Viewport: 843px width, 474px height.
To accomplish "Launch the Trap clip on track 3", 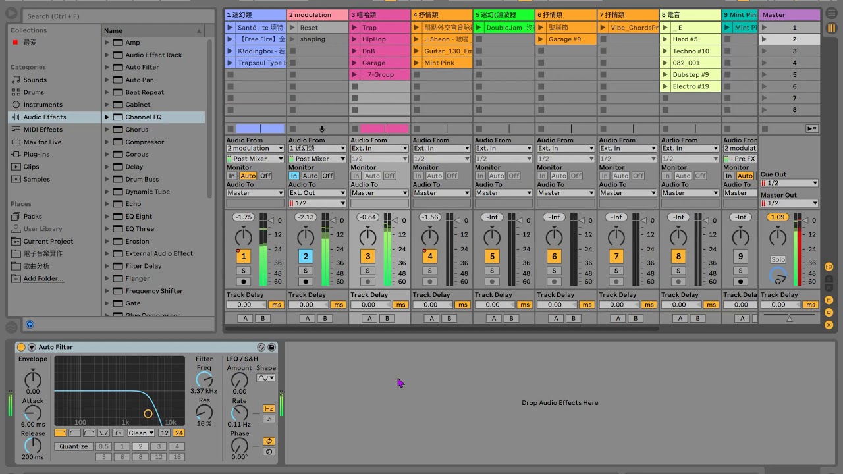I will (x=354, y=28).
